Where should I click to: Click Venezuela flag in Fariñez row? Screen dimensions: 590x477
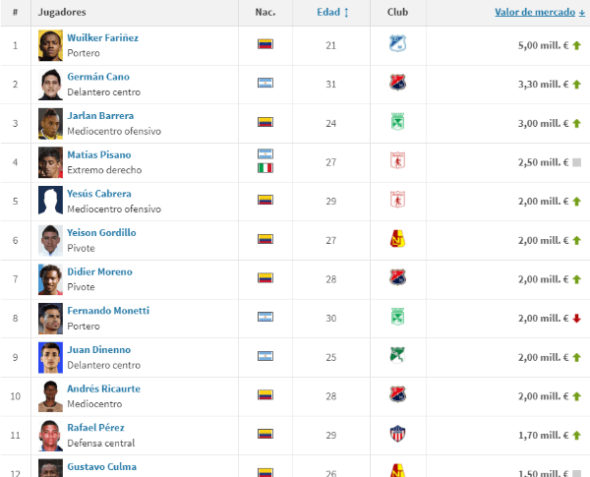[265, 44]
